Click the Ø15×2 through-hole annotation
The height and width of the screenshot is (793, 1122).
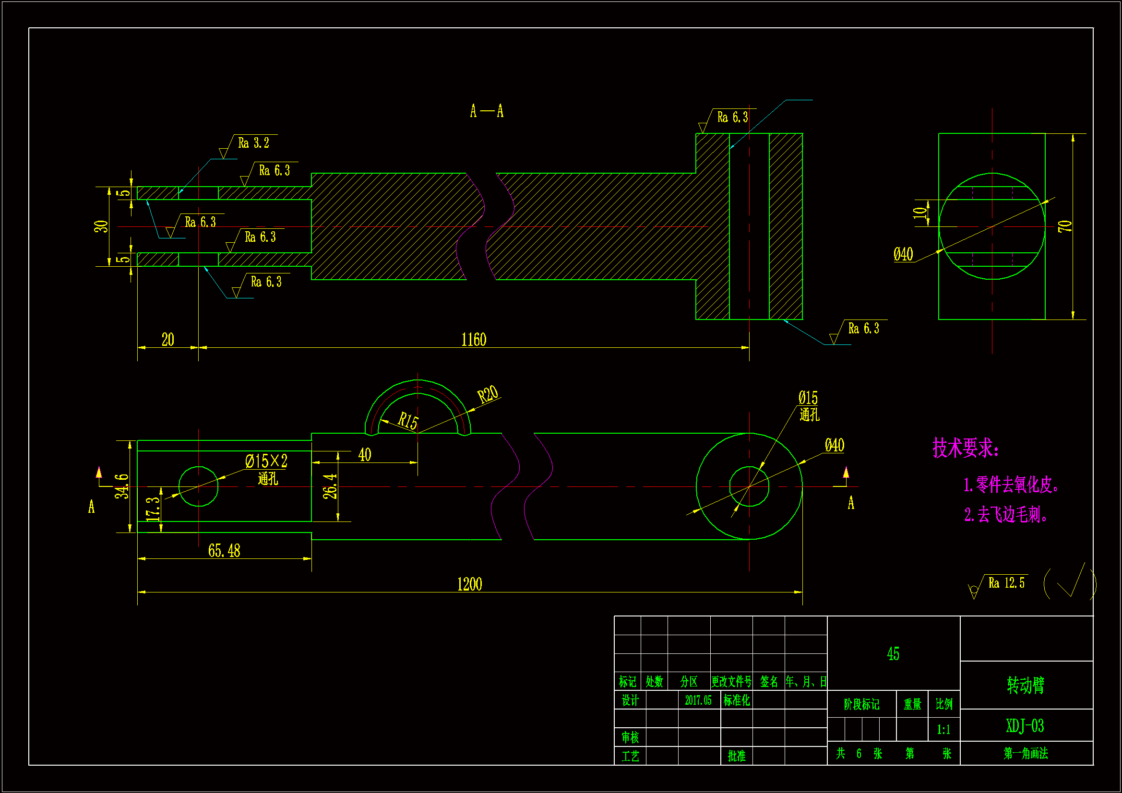pyautogui.click(x=266, y=462)
